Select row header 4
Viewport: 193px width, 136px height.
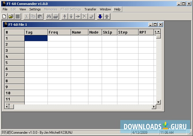click(14, 56)
